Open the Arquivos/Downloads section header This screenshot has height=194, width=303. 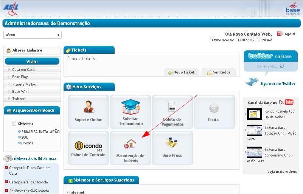pyautogui.click(x=32, y=110)
